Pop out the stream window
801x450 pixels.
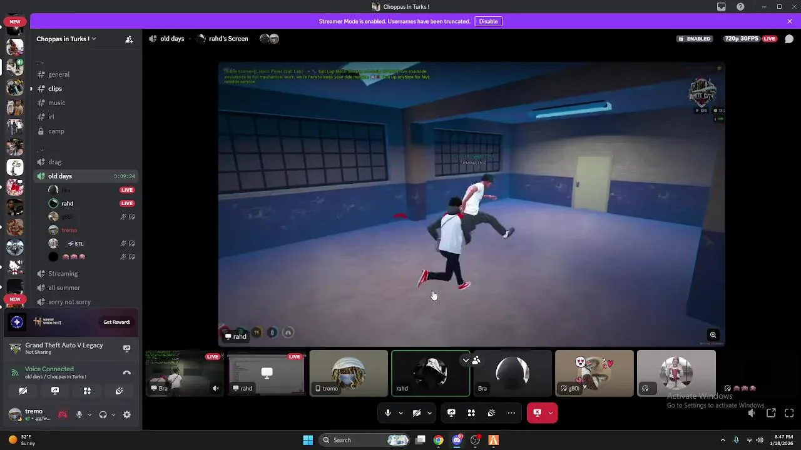[x=771, y=412]
